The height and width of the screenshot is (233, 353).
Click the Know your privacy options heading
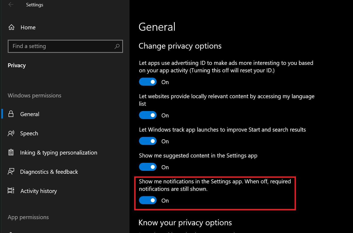point(185,222)
